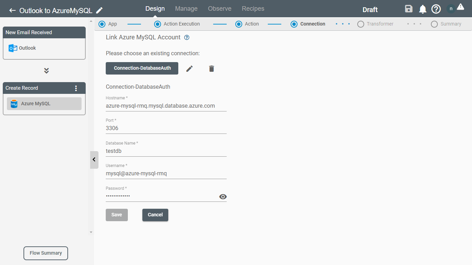Click the Azure MySQL database icon

pos(14,104)
